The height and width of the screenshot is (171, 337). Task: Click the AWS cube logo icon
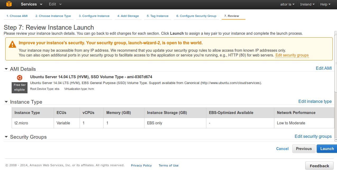(x=9, y=4)
